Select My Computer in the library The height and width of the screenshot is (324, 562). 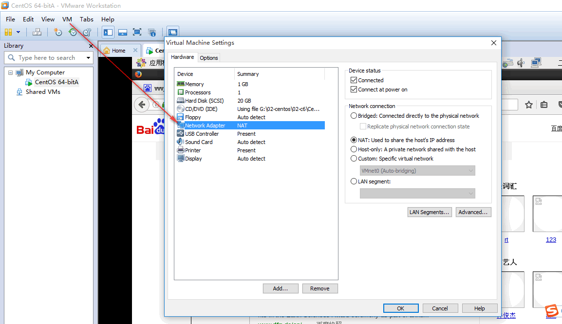click(x=45, y=72)
